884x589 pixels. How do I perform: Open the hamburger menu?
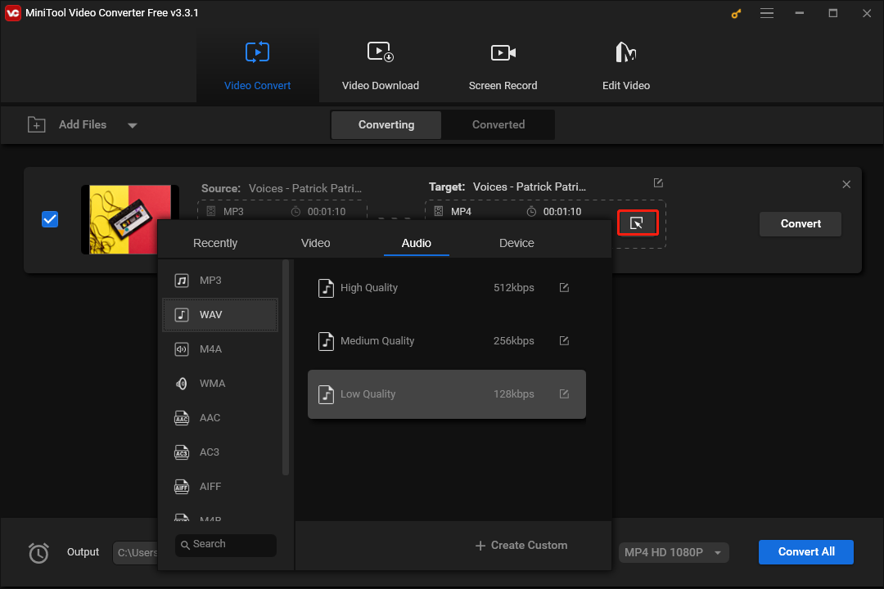[x=767, y=13]
